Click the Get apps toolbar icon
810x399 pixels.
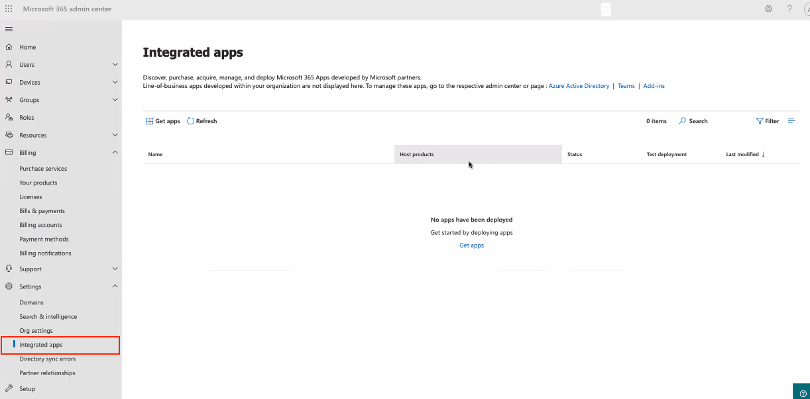point(150,121)
